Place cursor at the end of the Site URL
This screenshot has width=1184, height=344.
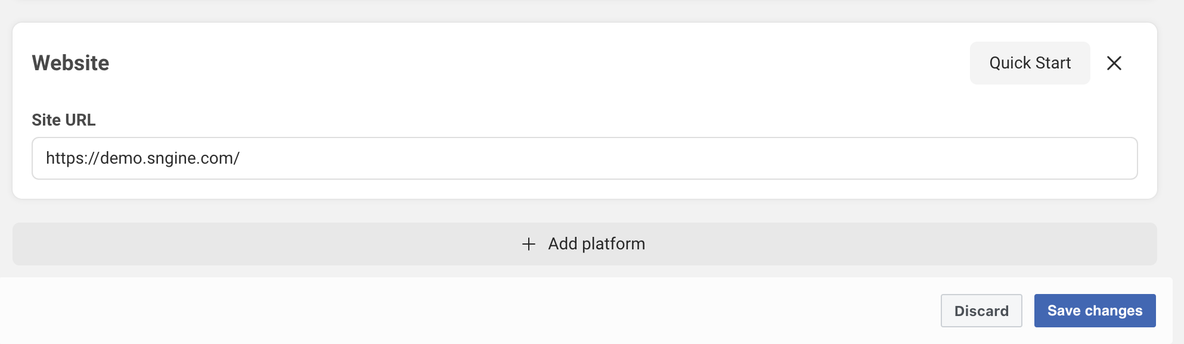[241, 158]
